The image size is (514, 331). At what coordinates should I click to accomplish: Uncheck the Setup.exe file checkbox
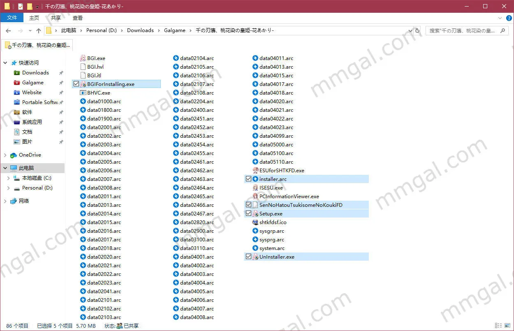click(248, 213)
